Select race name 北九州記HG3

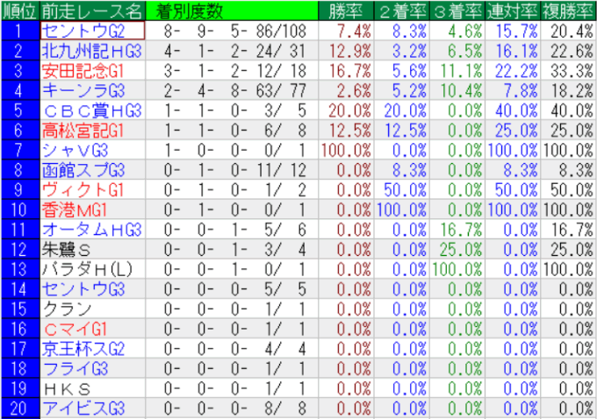[x=92, y=51]
